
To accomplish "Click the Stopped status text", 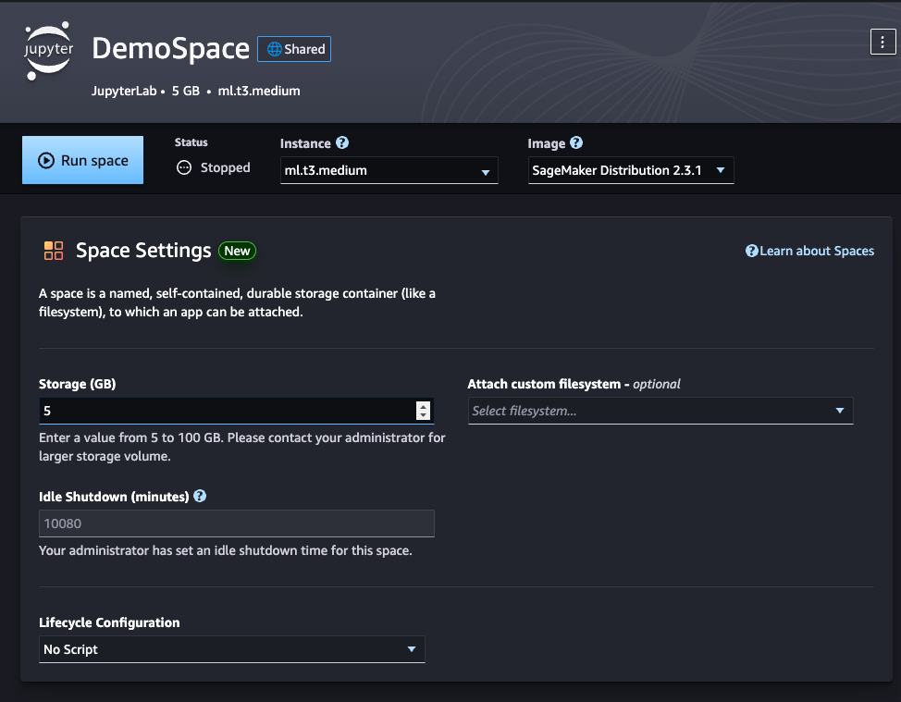I will click(226, 167).
